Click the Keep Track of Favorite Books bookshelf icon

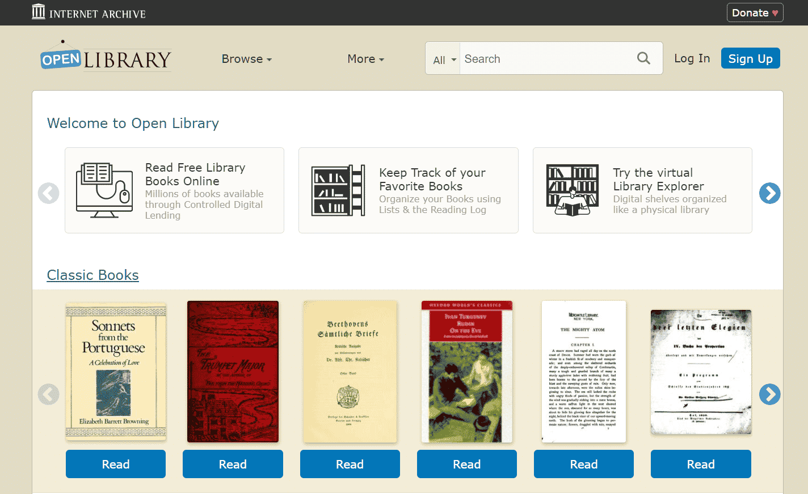coord(338,190)
